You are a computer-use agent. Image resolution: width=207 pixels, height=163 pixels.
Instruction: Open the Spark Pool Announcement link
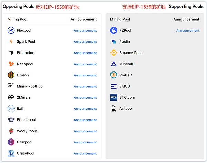click(x=85, y=42)
